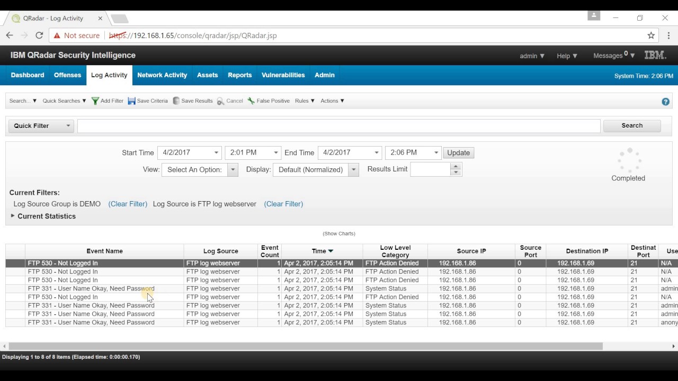Viewport: 678px width, 381px height.
Task: Open the Rules dropdown menu
Action: click(305, 101)
